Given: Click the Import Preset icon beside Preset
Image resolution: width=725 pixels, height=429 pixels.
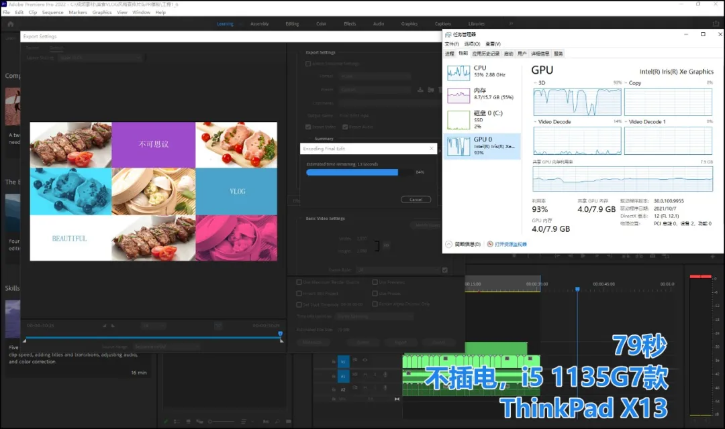Looking at the screenshot, I should tap(430, 90).
